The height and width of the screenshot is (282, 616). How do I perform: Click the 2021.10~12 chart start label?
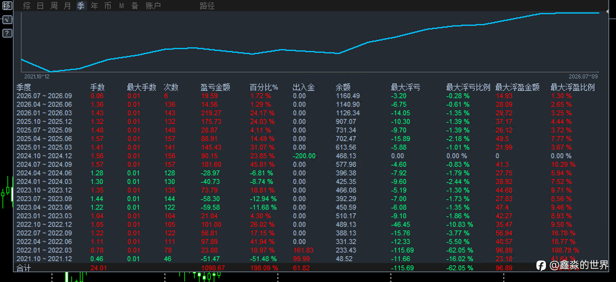coord(37,76)
